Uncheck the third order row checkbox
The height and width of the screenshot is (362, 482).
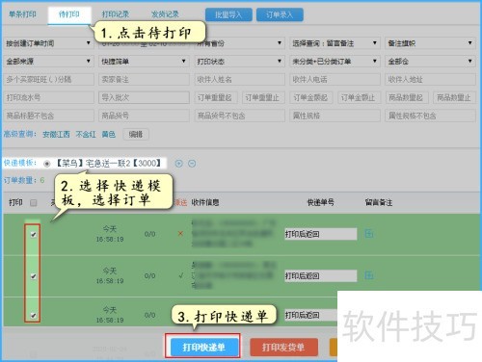point(33,316)
